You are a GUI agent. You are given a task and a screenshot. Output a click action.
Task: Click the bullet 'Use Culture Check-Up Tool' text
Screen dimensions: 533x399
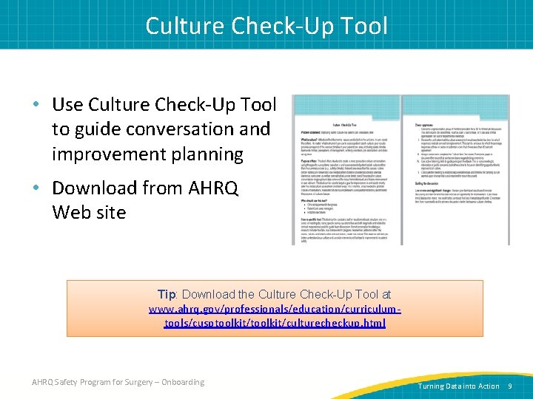(164, 129)
